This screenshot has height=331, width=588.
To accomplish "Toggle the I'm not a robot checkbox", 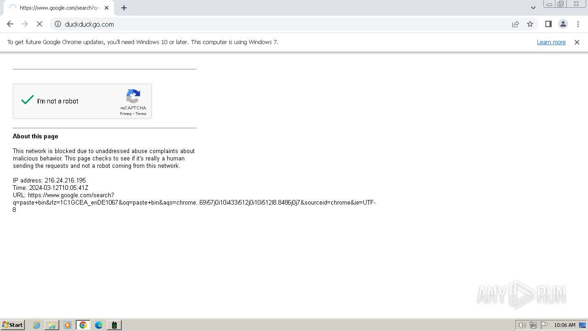I will (28, 100).
